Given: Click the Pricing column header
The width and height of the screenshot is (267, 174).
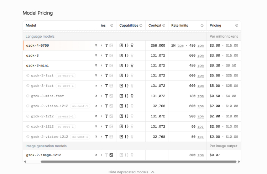Looking at the screenshot, I should pos(215,25).
